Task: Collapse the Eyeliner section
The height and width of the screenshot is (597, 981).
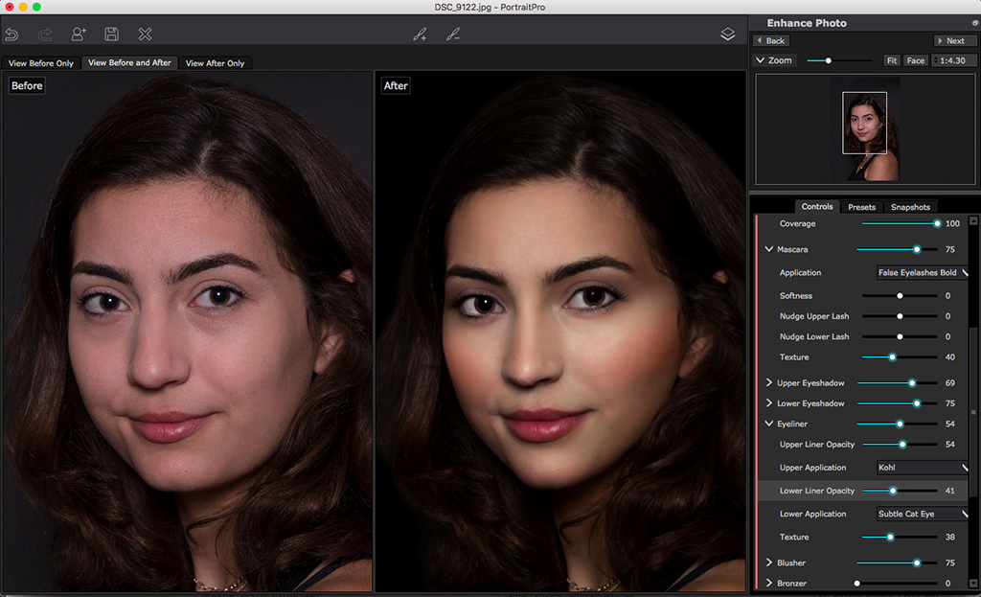Action: point(768,423)
